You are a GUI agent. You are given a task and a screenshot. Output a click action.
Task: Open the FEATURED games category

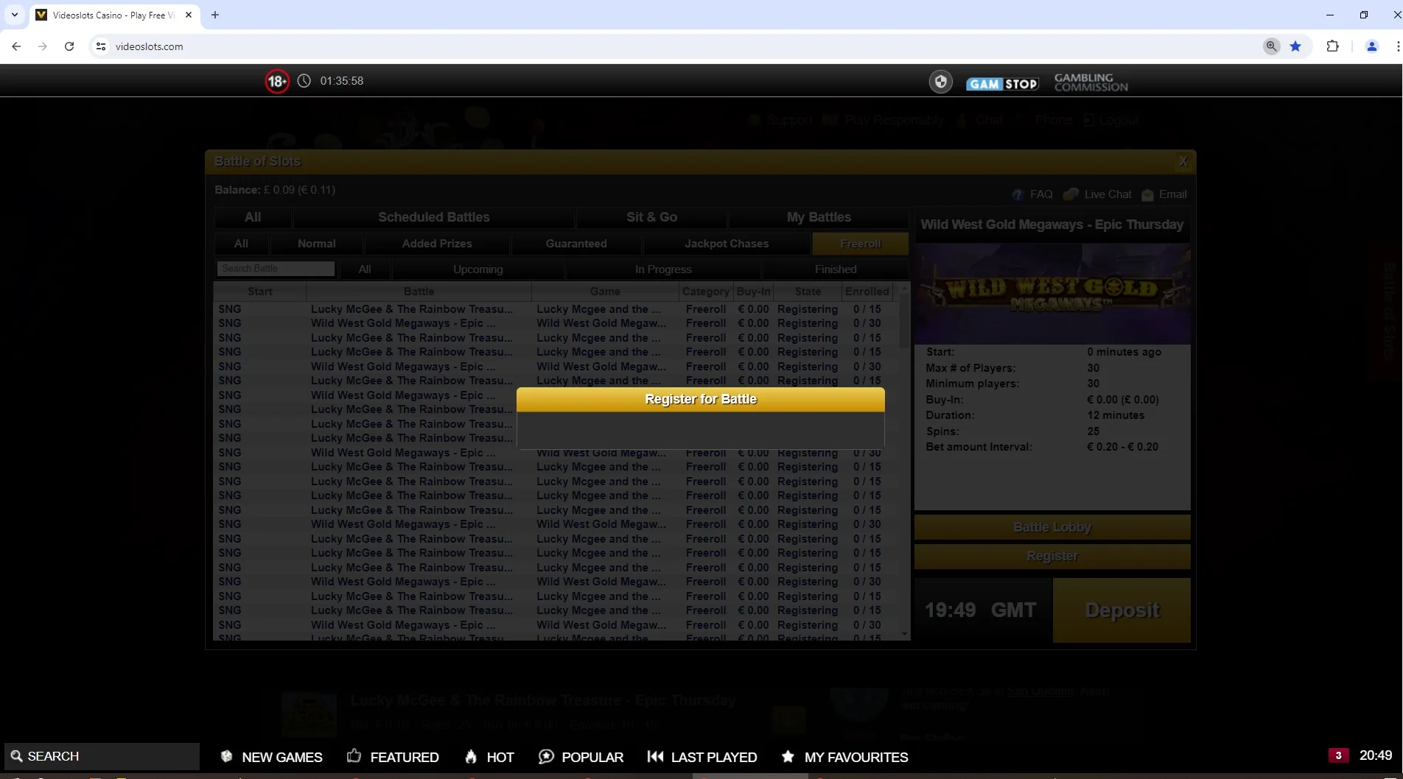pos(393,757)
